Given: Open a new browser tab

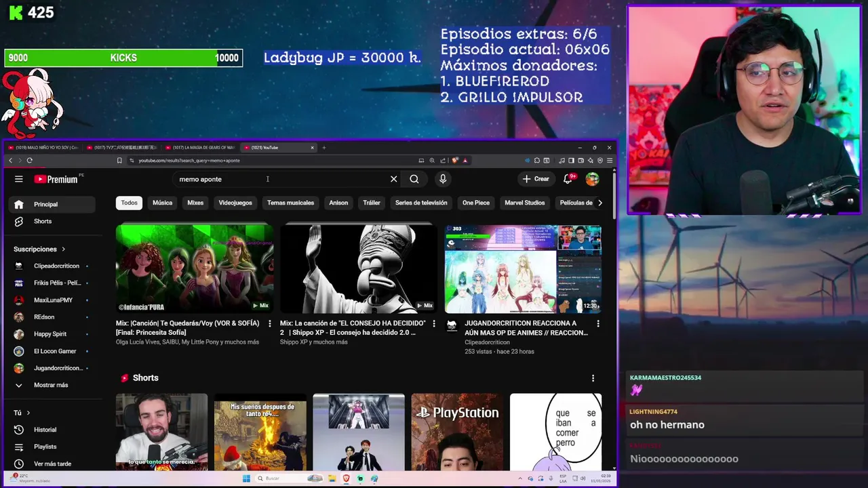Looking at the screenshot, I should pos(323,147).
